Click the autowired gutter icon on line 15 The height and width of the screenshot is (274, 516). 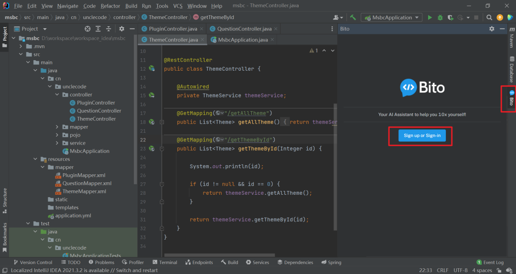click(x=152, y=95)
